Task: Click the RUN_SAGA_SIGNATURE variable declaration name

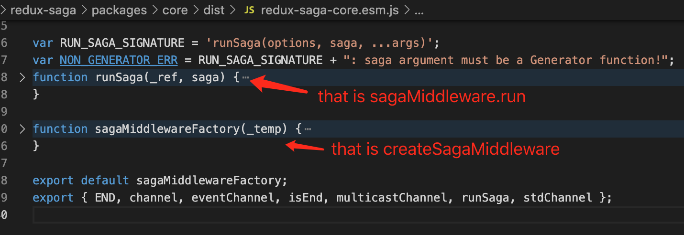Action: click(x=122, y=43)
